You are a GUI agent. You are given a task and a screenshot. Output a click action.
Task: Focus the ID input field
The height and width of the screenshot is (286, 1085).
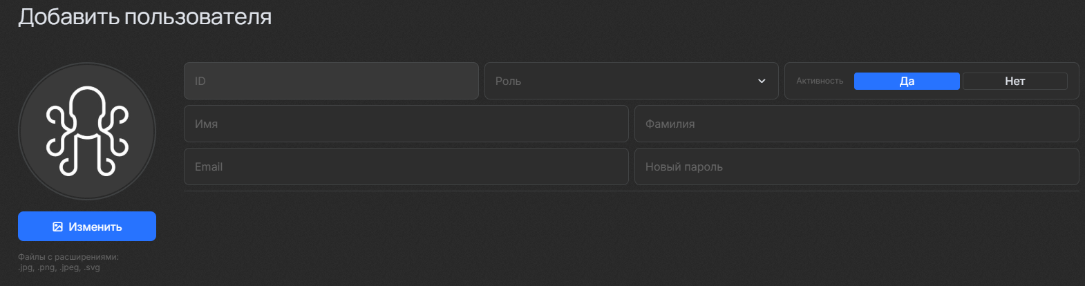point(331,82)
